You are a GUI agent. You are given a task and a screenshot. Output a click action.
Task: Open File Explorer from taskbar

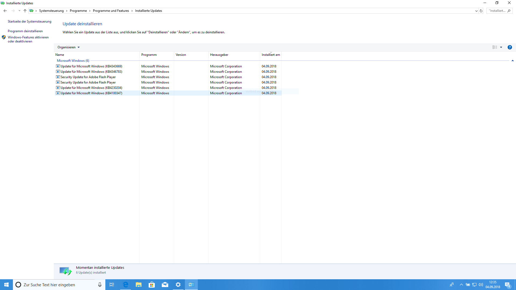tap(139, 285)
